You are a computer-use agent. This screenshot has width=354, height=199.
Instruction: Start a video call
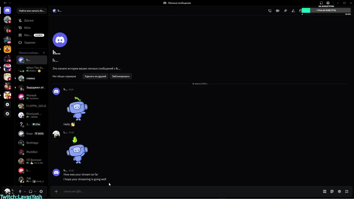click(278, 11)
